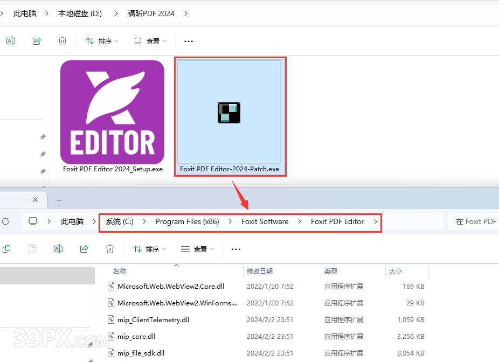Open 查看 view dropdown in upper window

point(150,41)
